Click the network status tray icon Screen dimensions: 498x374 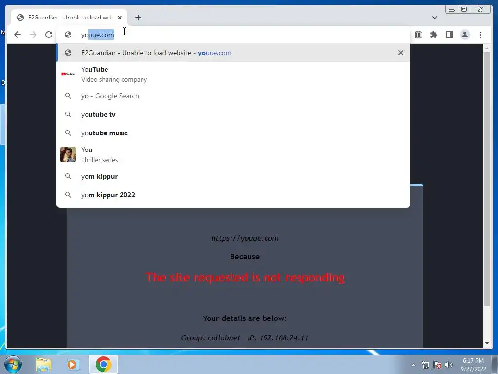(x=425, y=365)
